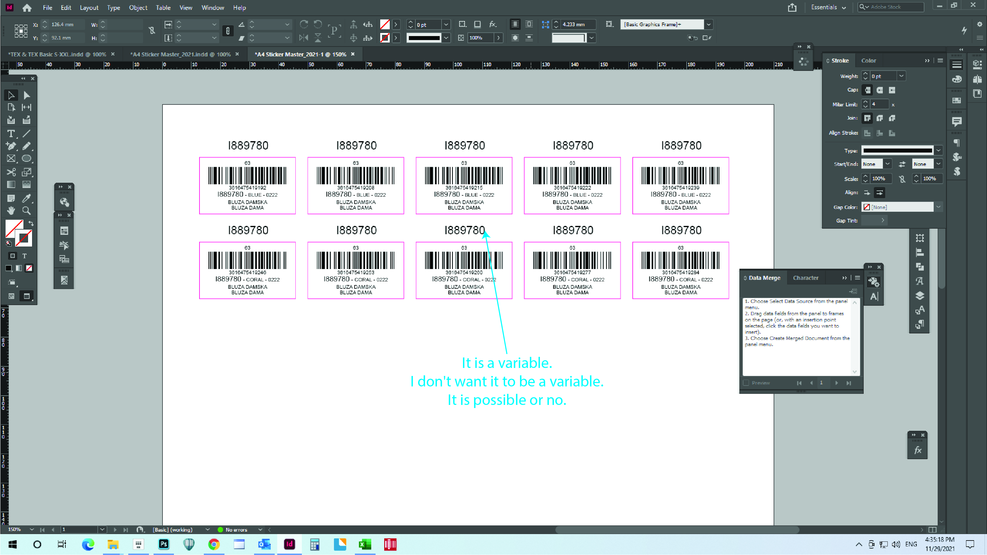This screenshot has width=987, height=555.
Task: Select the Direct Selection tool
Action: point(27,95)
